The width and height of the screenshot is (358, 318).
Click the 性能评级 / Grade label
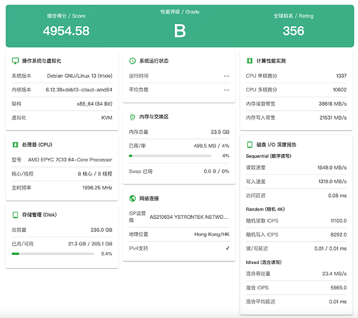coord(180,12)
